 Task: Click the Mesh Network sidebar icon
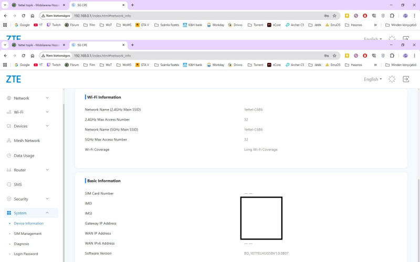(x=9, y=140)
